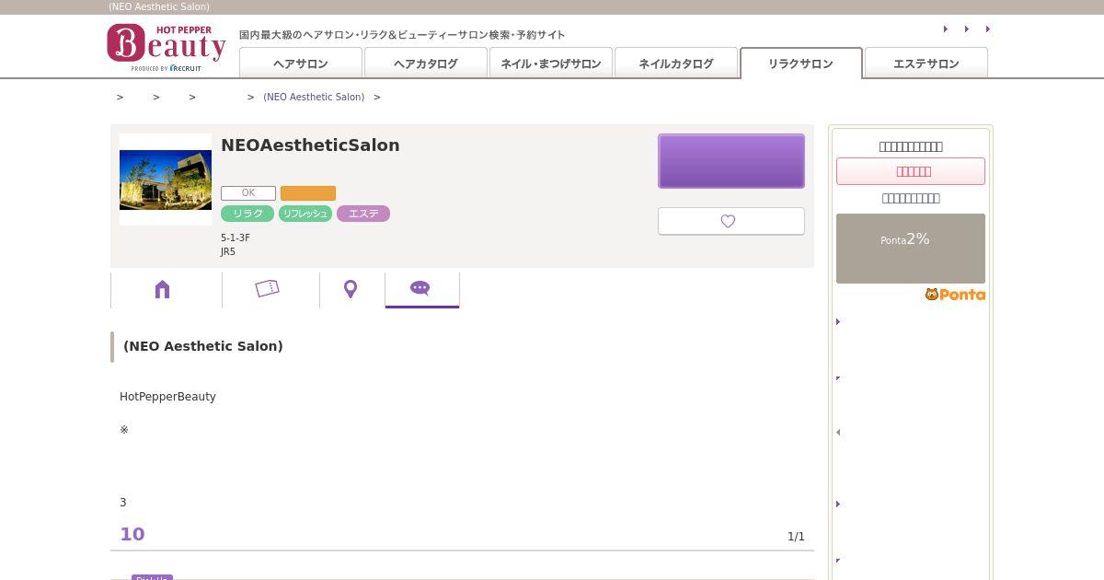Click second purple arrow in header corner
The height and width of the screenshot is (580, 1104).
(x=967, y=29)
